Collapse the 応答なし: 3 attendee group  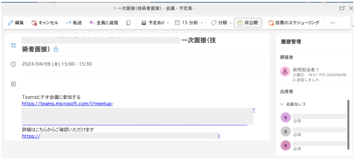coord(282,104)
